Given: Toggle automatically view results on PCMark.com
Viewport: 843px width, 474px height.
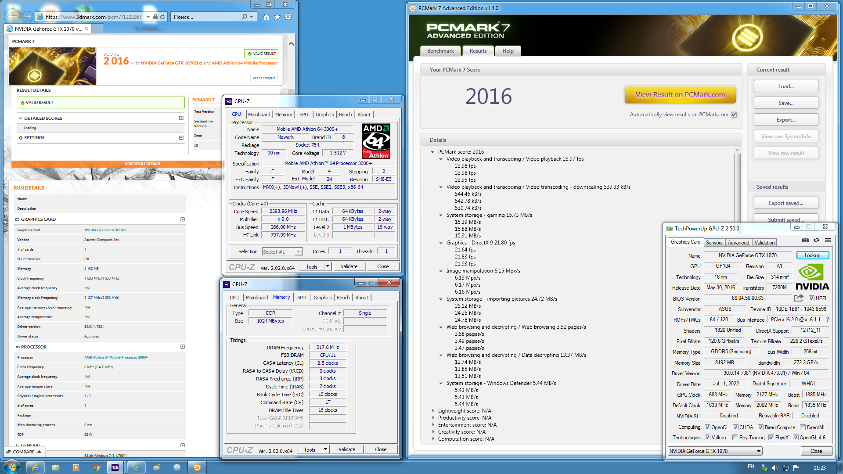Looking at the screenshot, I should tap(734, 115).
